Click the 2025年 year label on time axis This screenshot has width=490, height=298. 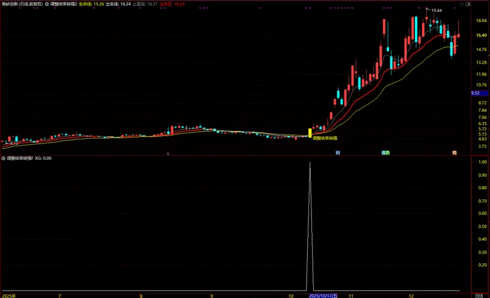pyautogui.click(x=8, y=296)
